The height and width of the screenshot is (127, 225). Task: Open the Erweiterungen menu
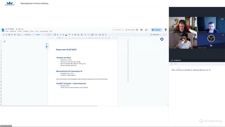coord(44,31)
